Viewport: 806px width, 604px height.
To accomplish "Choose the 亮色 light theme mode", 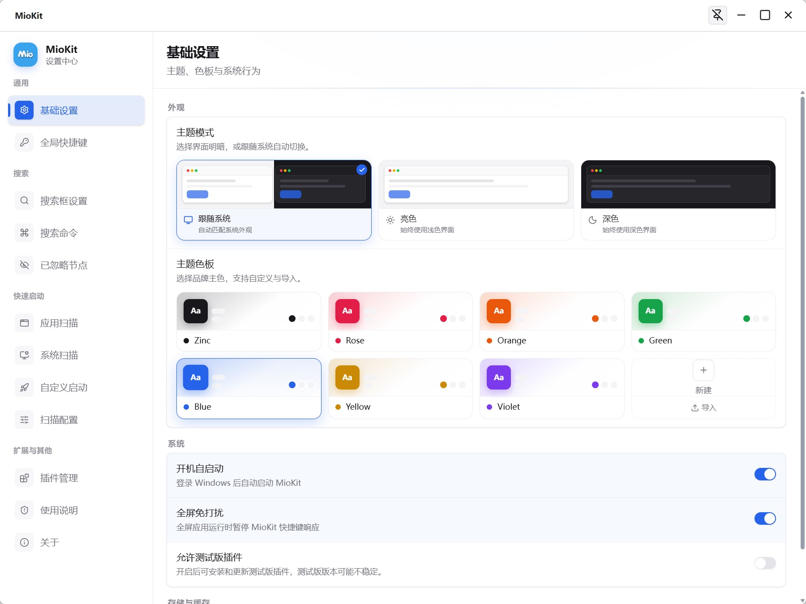I will coord(476,200).
